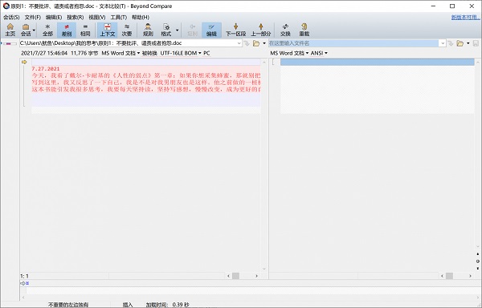Swap sides with the 交换 icon
This screenshot has width=482, height=308.
point(285,30)
